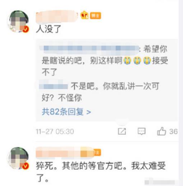The height and width of the screenshot is (186, 183).
Task: Tap the timestamp 11-27 05:30
Action: coord(55,132)
